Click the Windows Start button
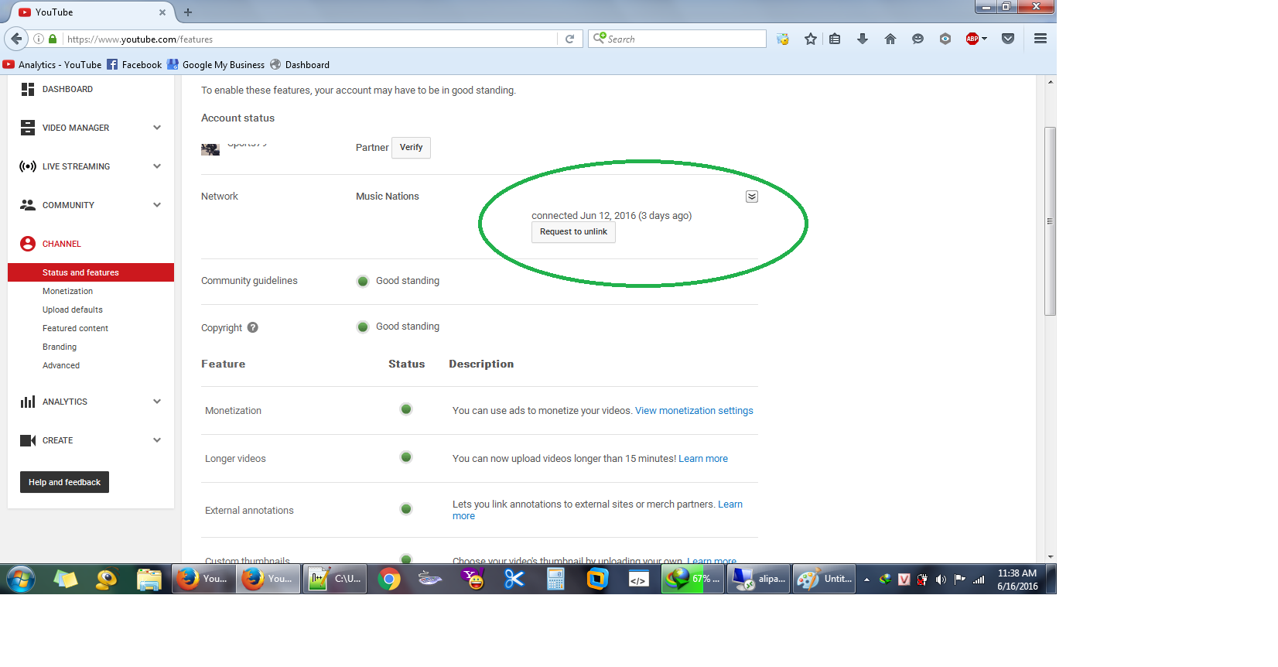 pyautogui.click(x=21, y=579)
